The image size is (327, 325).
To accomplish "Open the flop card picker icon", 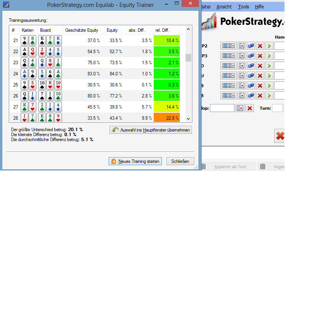I will point(240,108).
